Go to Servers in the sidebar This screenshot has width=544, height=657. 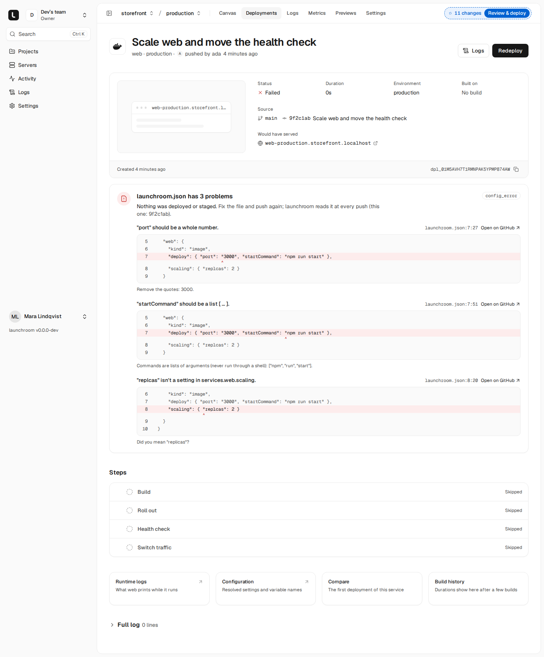pyautogui.click(x=48, y=65)
